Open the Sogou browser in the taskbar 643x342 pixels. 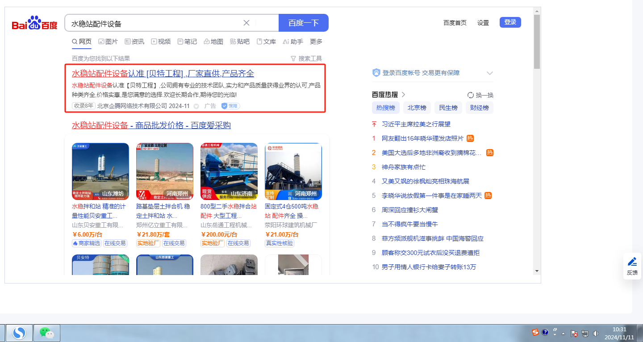point(19,333)
